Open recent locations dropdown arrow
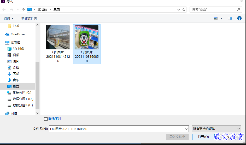 tap(18, 10)
